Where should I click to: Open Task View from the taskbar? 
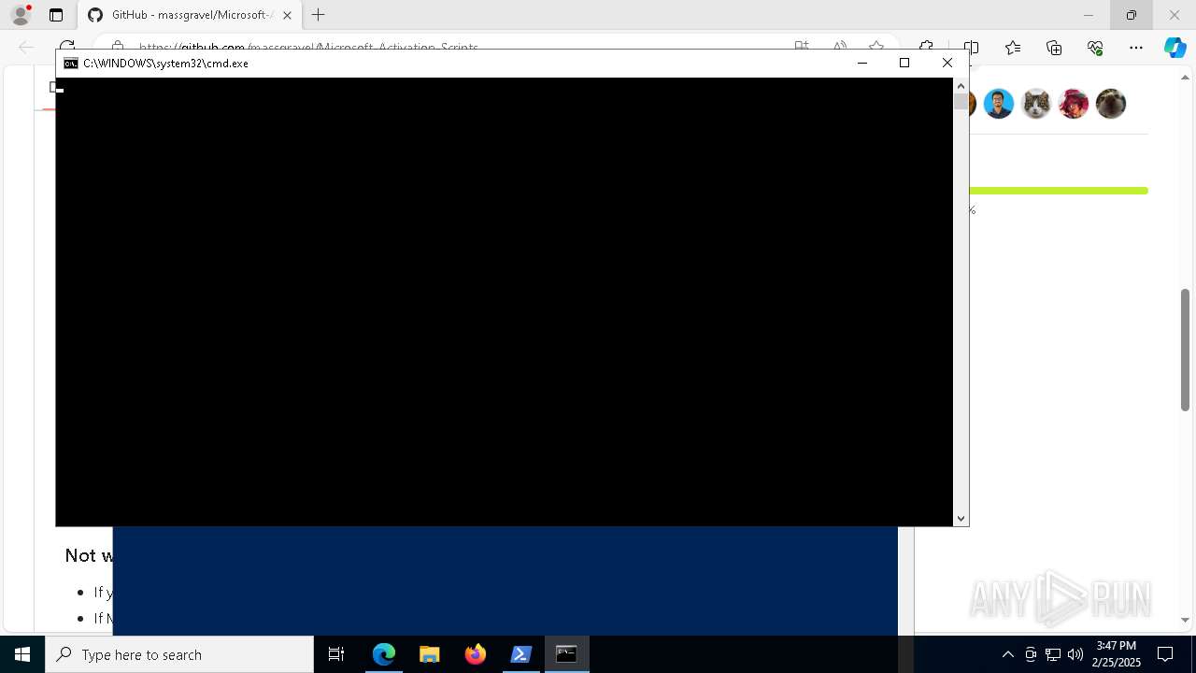pos(336,654)
